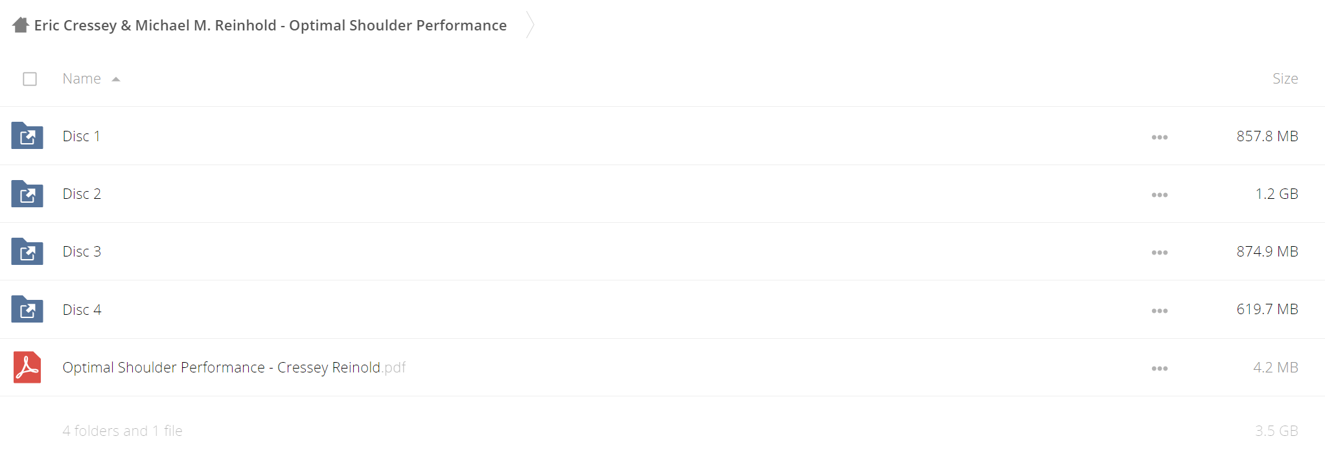This screenshot has width=1325, height=467.
Task: Open more actions menu for Disc 1
Action: click(x=1160, y=137)
